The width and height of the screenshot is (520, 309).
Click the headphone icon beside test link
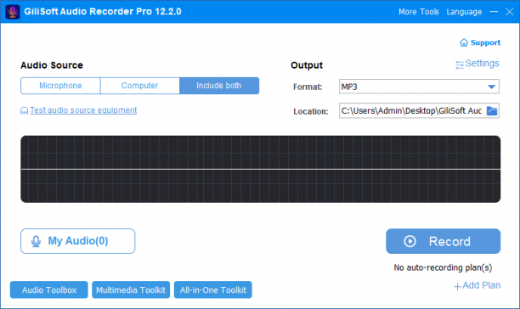coord(24,110)
